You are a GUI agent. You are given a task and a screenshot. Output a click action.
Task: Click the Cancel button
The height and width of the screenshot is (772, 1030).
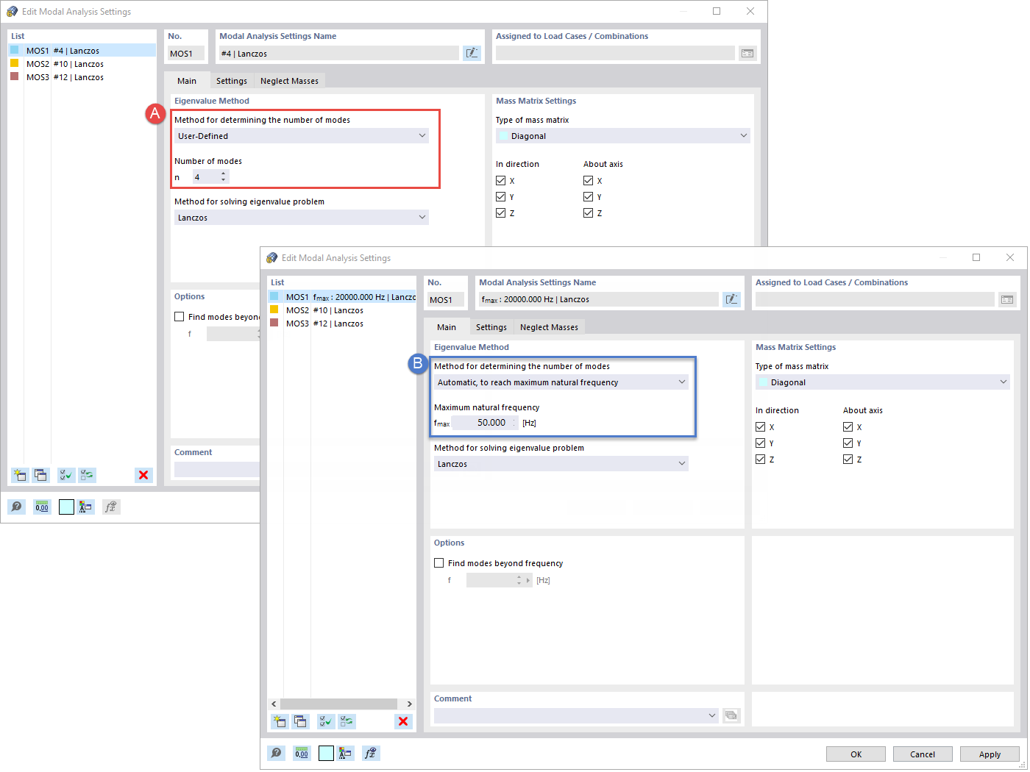click(923, 754)
